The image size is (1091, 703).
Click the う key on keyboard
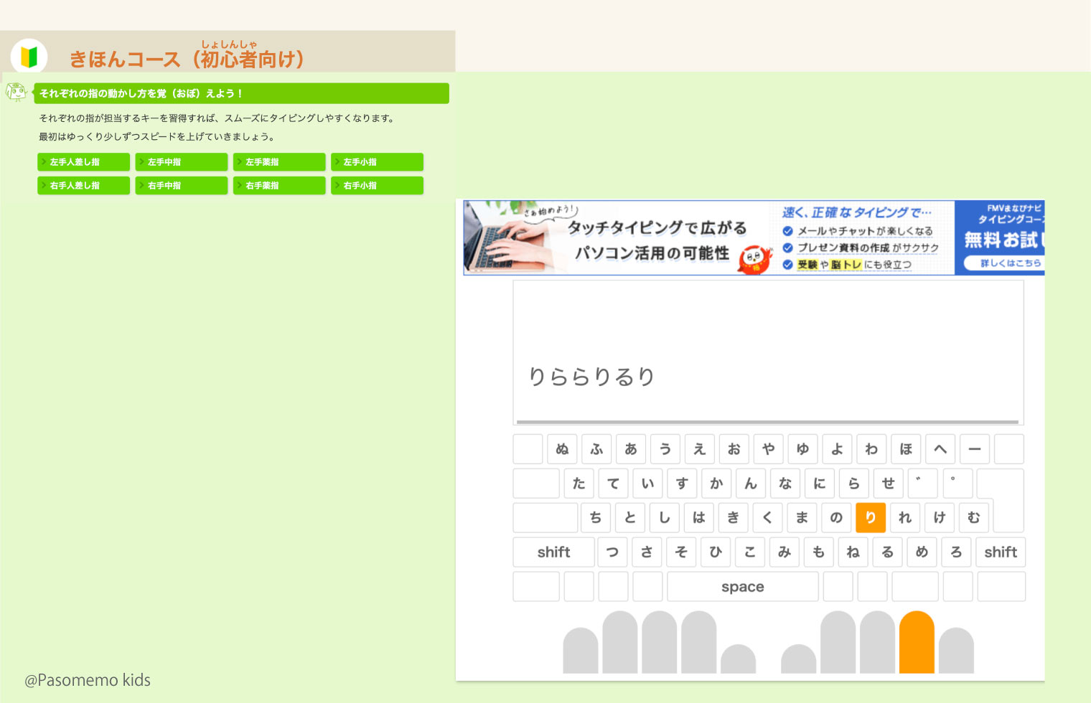tap(665, 449)
